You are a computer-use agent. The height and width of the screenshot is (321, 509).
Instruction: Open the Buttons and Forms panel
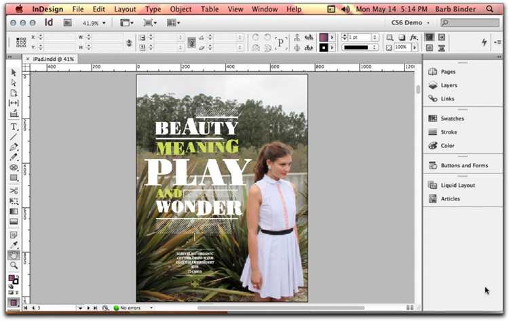[x=463, y=165]
